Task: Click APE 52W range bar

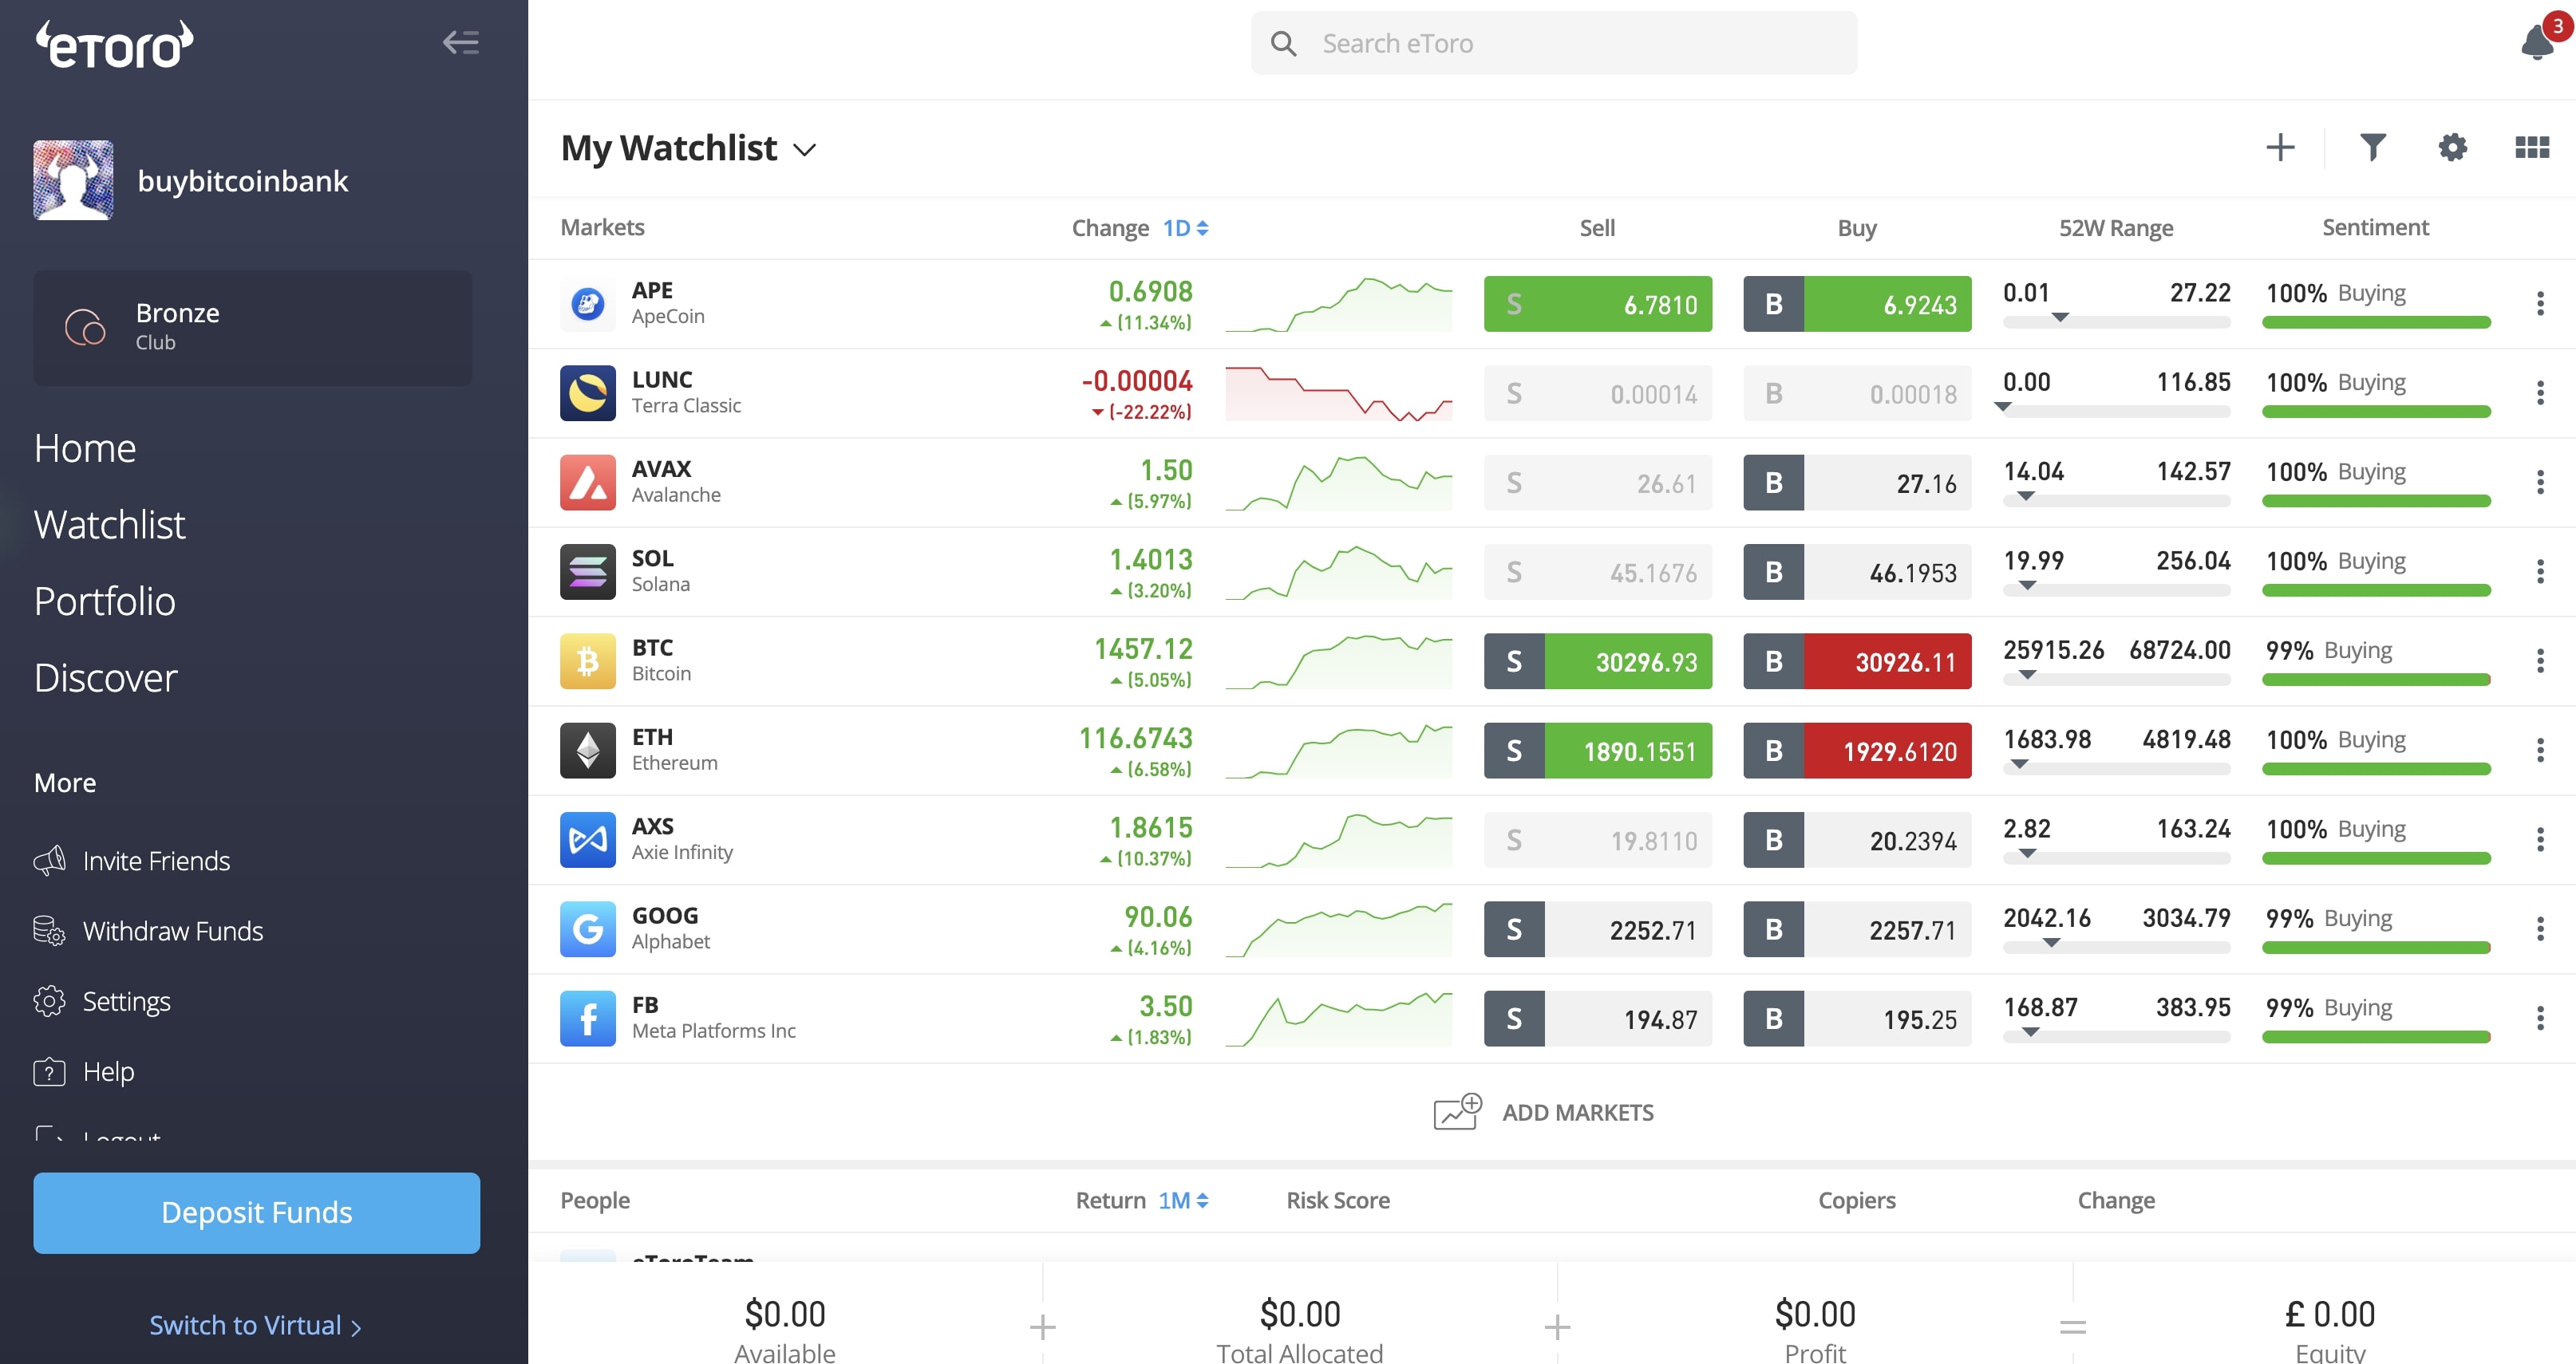Action: pos(2117,321)
